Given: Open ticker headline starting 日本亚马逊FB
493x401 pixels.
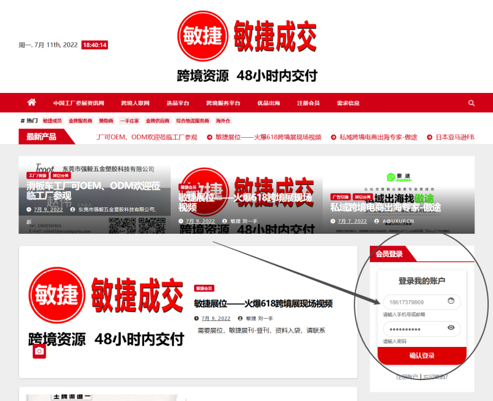Looking at the screenshot, I should tap(455, 137).
